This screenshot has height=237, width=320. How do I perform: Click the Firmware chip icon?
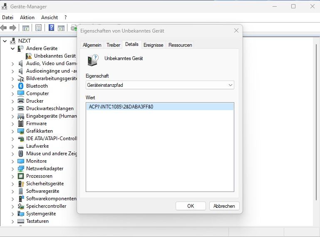point(21,124)
